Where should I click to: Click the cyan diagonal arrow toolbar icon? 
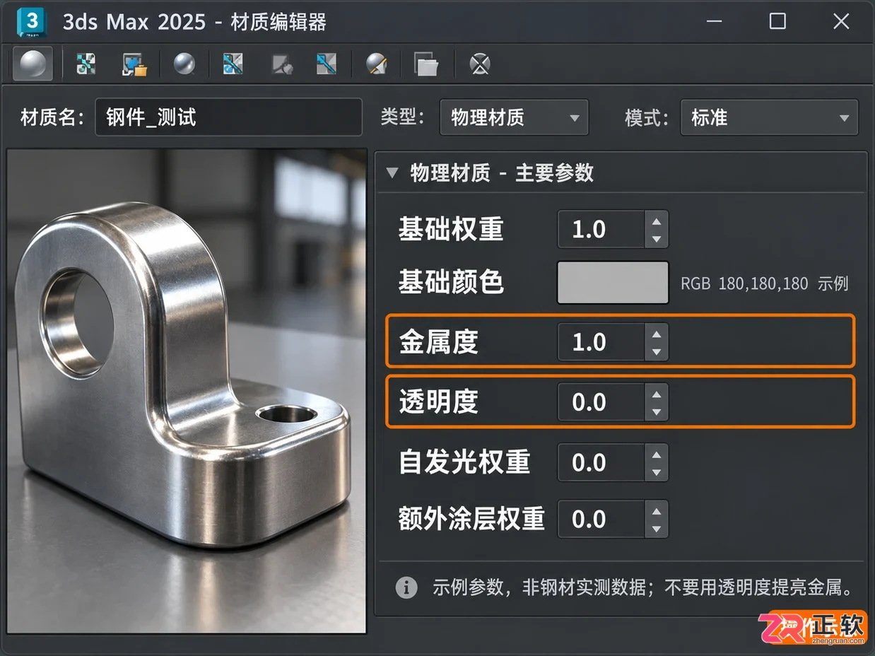point(326,64)
